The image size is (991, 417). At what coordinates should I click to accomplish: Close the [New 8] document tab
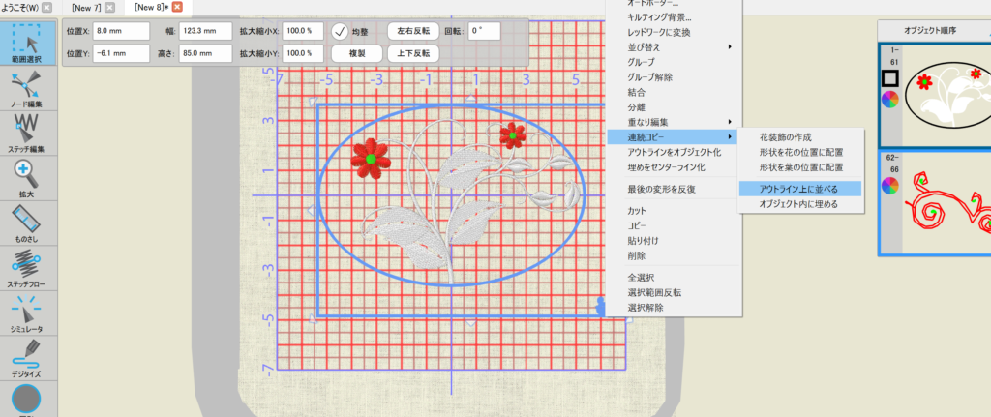[177, 8]
